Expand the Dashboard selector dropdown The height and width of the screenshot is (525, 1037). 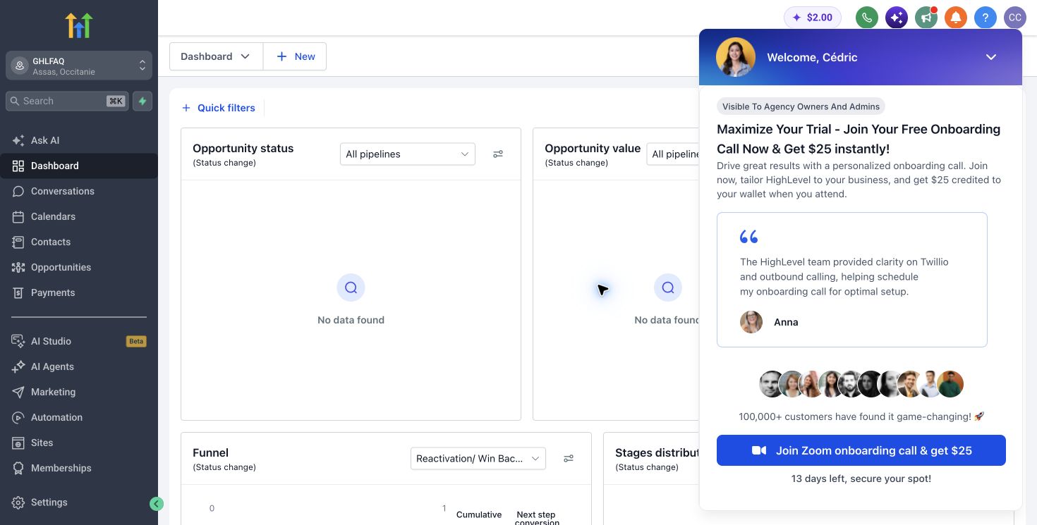click(x=216, y=56)
